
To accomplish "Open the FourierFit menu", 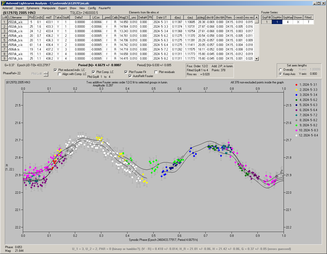I will coord(105,8).
